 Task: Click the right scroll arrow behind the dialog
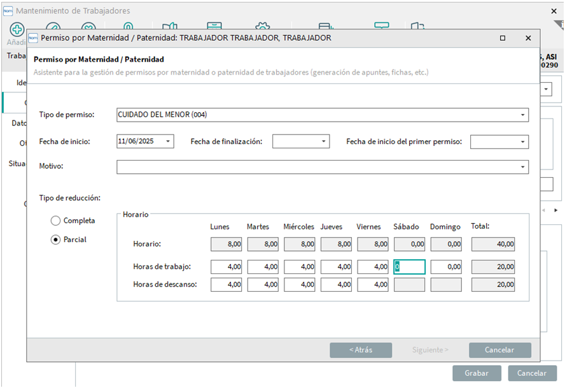(555, 210)
